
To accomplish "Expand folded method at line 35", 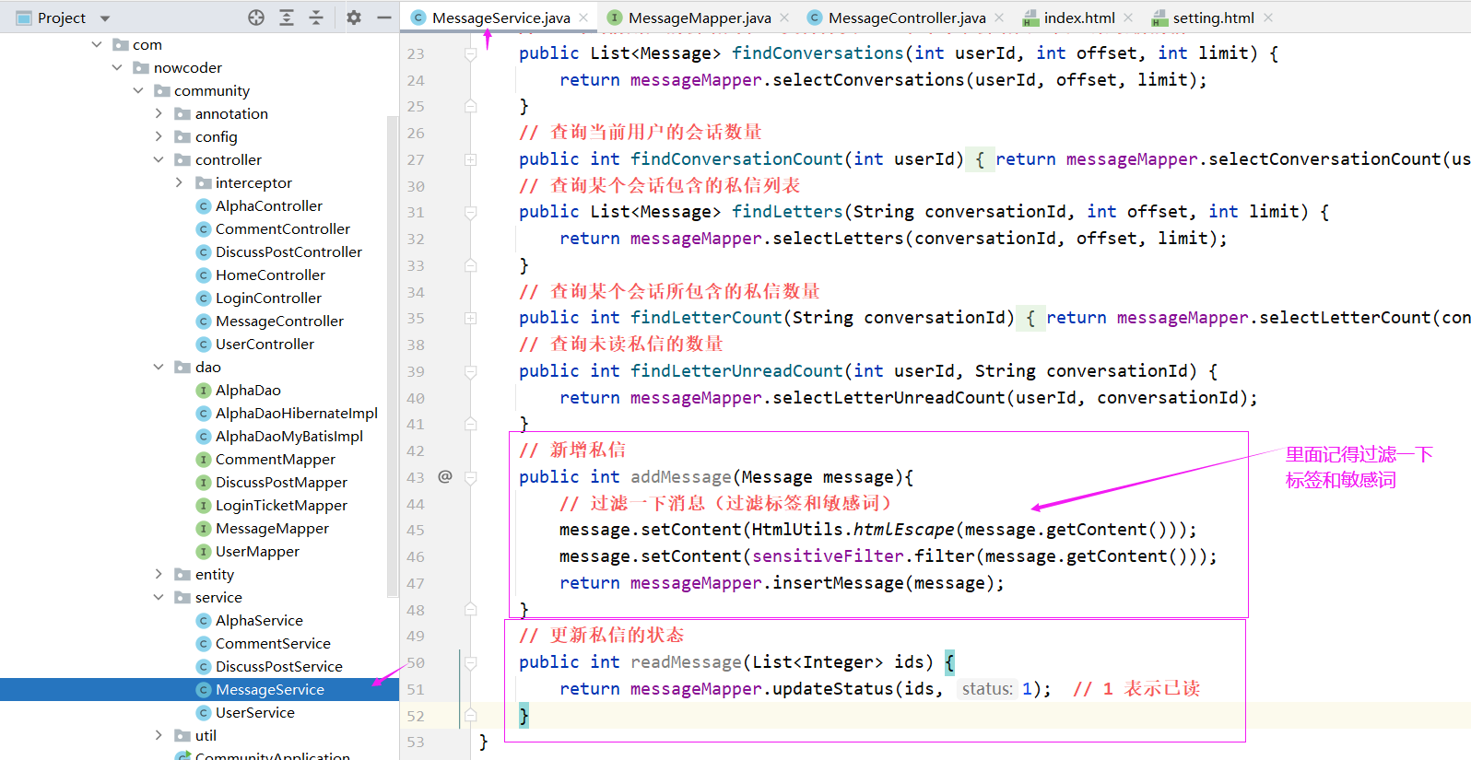I will [x=470, y=318].
